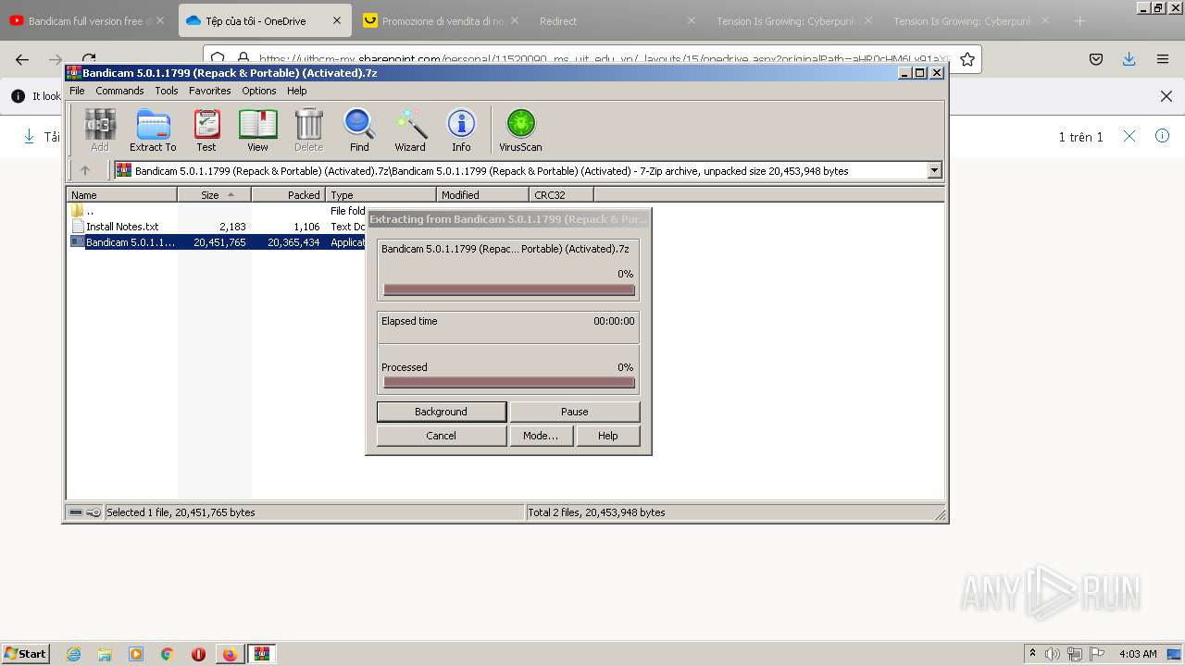Reload the page in Firefox
Screen dimensions: 1185x666
tap(89, 59)
